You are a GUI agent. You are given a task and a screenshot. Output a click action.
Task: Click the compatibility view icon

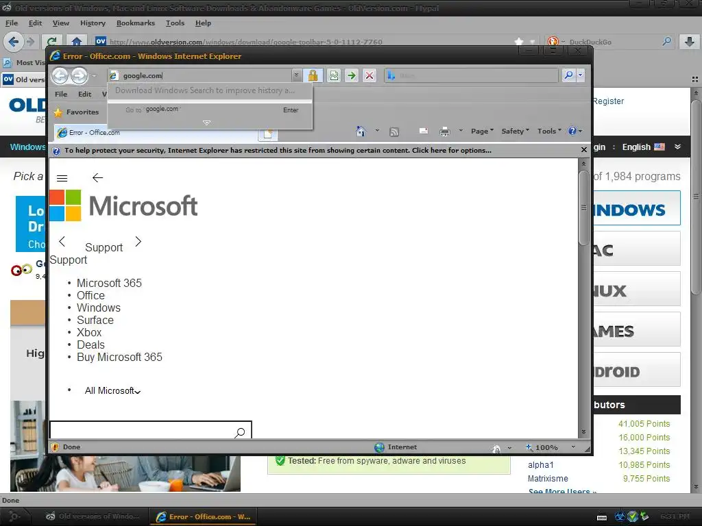pyautogui.click(x=334, y=75)
